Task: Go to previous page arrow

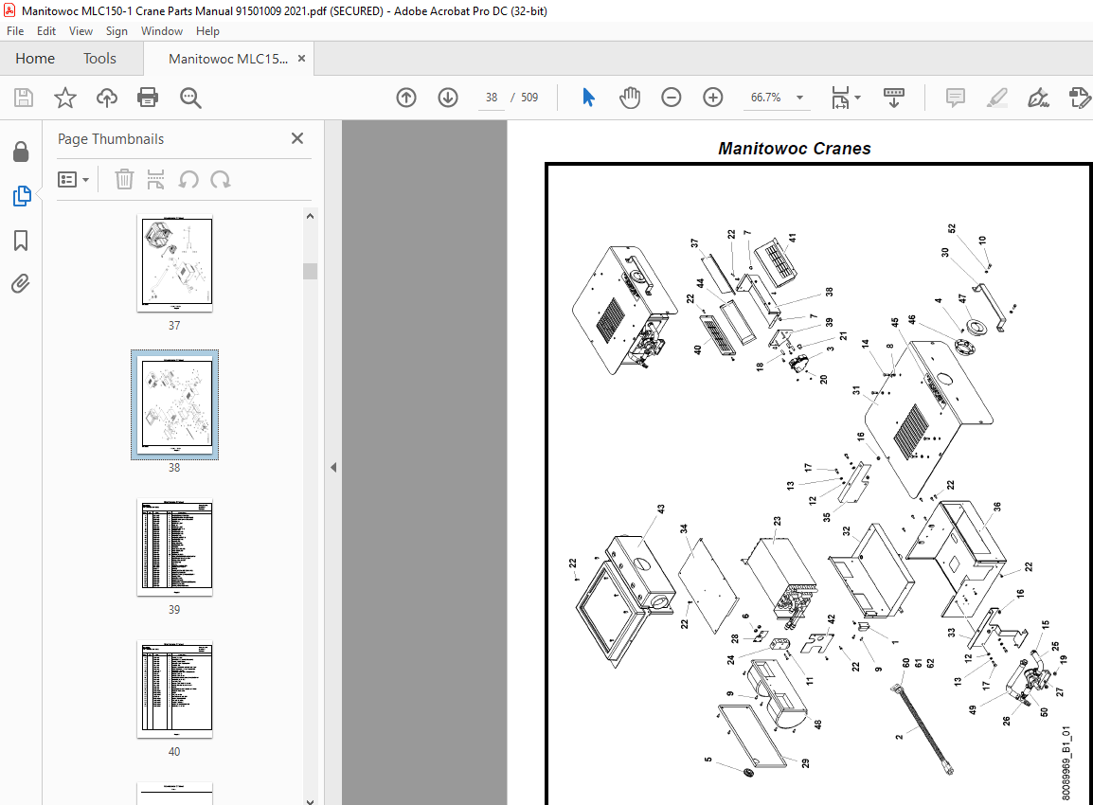Action: (x=406, y=98)
